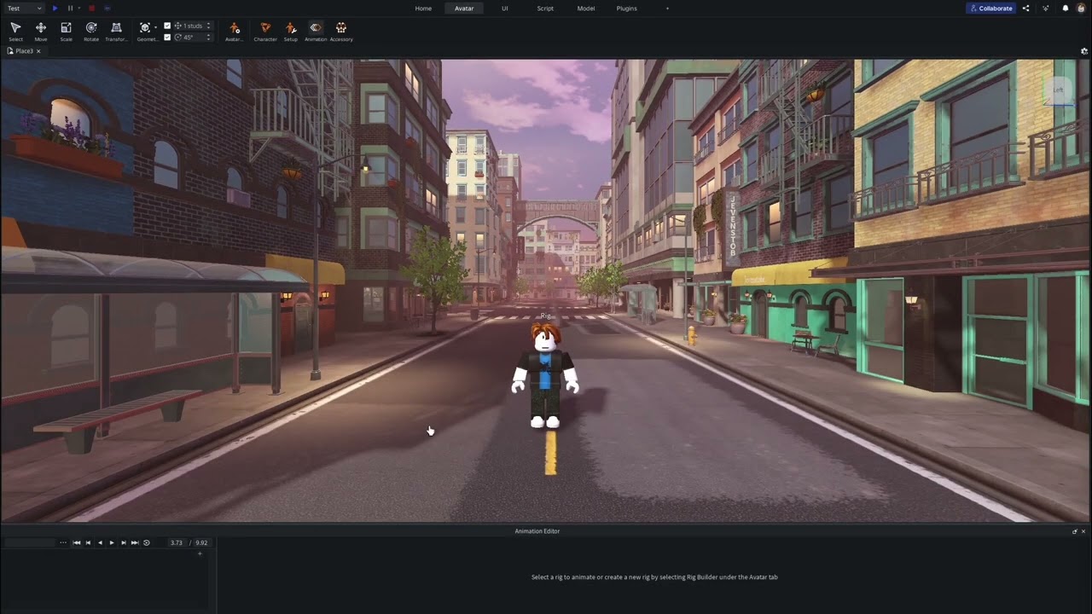
Task: Switch to the Model tab
Action: 586,8
